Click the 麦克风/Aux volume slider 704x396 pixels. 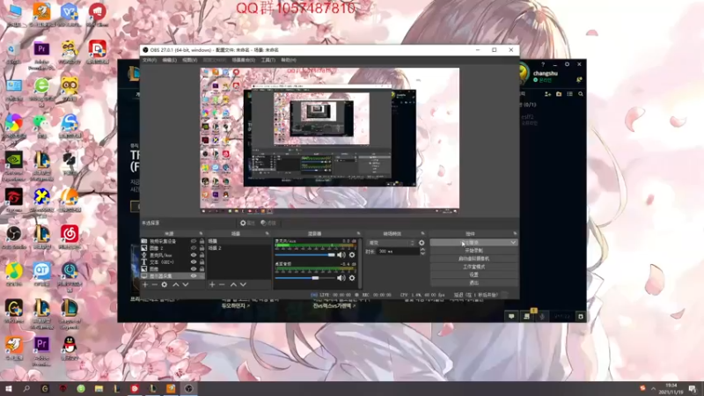click(x=304, y=255)
